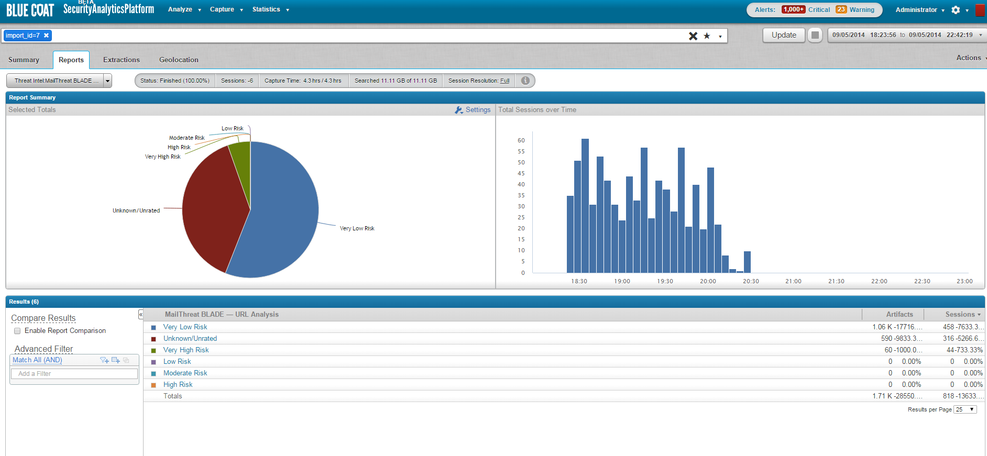Open the Capture menu

226,9
